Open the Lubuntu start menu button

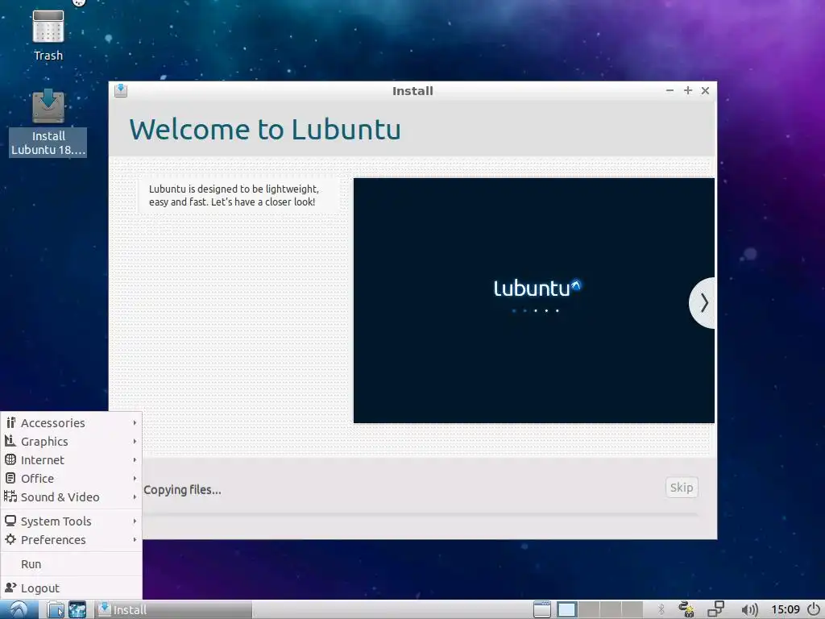click(x=19, y=609)
